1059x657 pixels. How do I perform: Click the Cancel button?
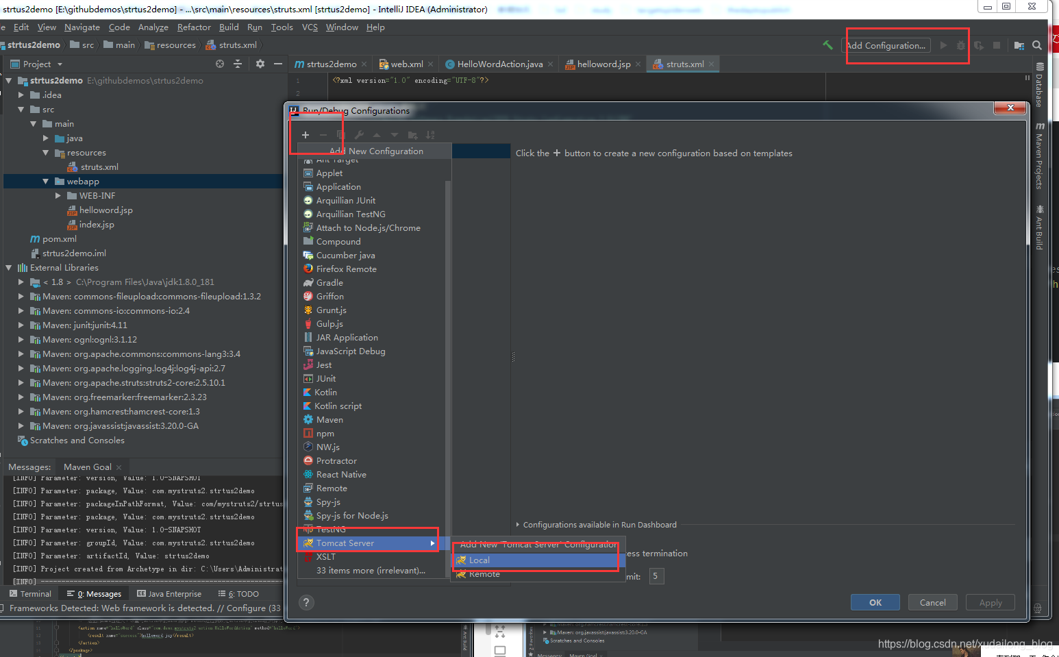pos(933,602)
